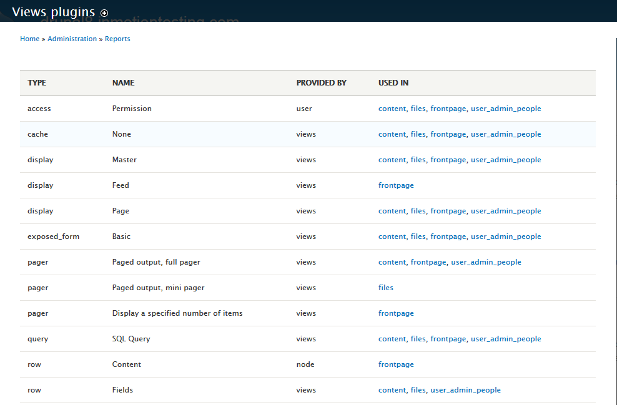Open user_admin_people in full pager row
The height and width of the screenshot is (405, 617).
point(485,262)
